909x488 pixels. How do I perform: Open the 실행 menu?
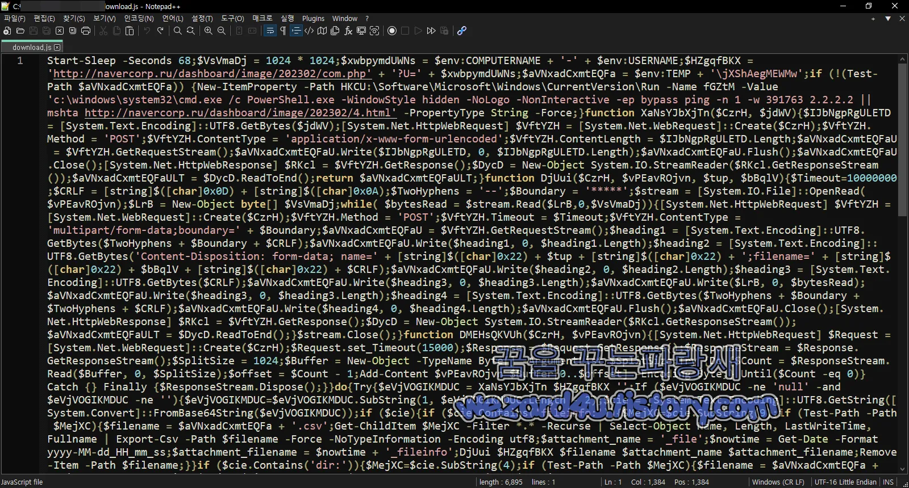(287, 19)
